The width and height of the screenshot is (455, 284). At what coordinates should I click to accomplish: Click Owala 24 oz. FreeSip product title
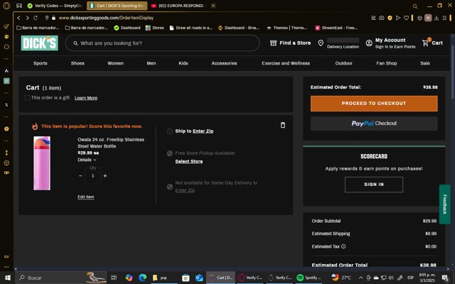click(111, 143)
